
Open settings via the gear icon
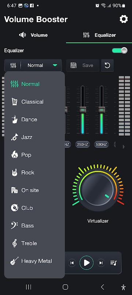124,19
